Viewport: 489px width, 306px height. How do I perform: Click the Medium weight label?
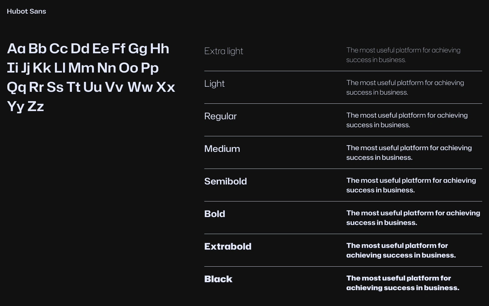tap(222, 149)
